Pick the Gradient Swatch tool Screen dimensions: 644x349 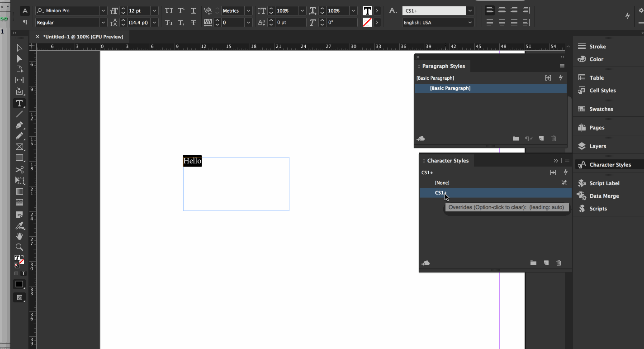coord(19,191)
